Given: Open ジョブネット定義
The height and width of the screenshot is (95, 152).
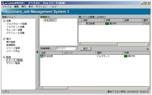Looking at the screenshot, I should [15, 27].
